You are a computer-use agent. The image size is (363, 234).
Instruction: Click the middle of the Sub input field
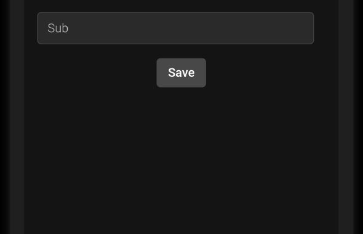coord(175,28)
